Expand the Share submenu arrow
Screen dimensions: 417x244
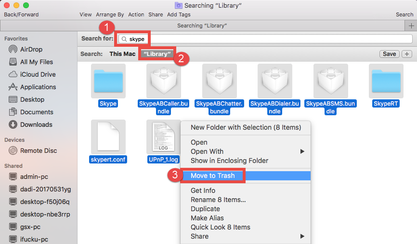tap(302, 236)
